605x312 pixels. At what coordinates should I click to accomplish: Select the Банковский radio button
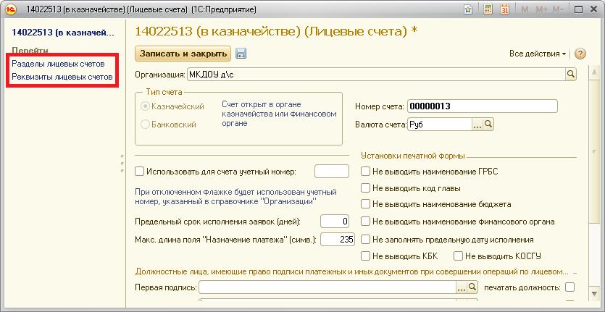(x=145, y=125)
